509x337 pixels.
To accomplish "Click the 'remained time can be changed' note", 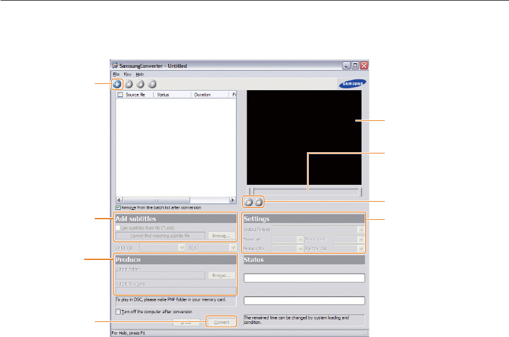I will (x=296, y=320).
